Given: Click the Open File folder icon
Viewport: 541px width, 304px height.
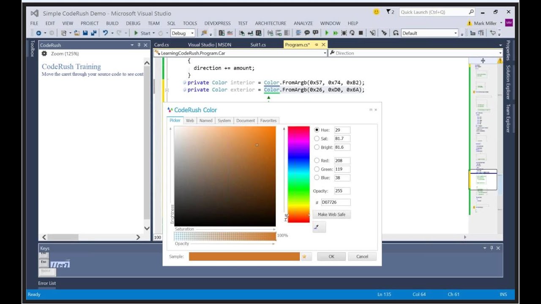Looking at the screenshot, I should click(x=77, y=33).
